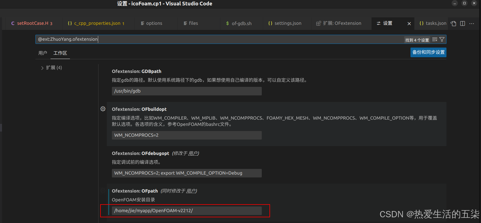Expand the 扩展 (4) tree node
Image resolution: width=481 pixels, height=223 pixels.
(x=42, y=68)
